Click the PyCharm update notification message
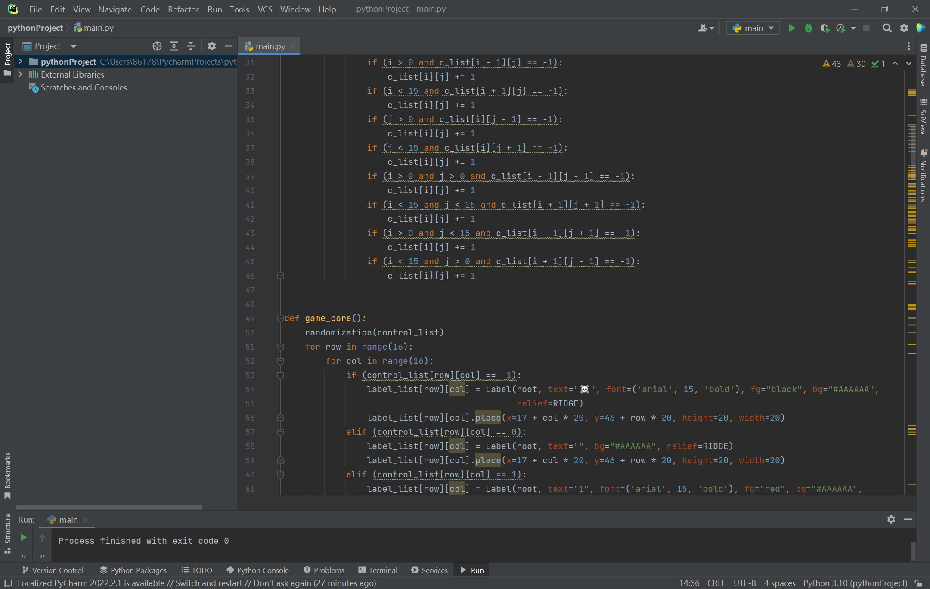Screen dimensions: 930x589 197,583
